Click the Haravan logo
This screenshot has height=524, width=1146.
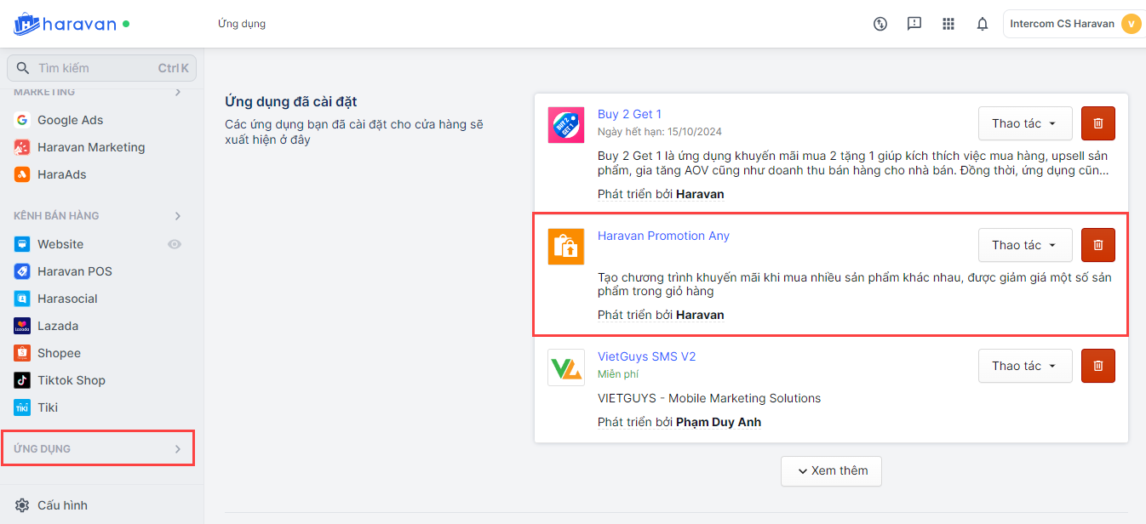[x=65, y=24]
